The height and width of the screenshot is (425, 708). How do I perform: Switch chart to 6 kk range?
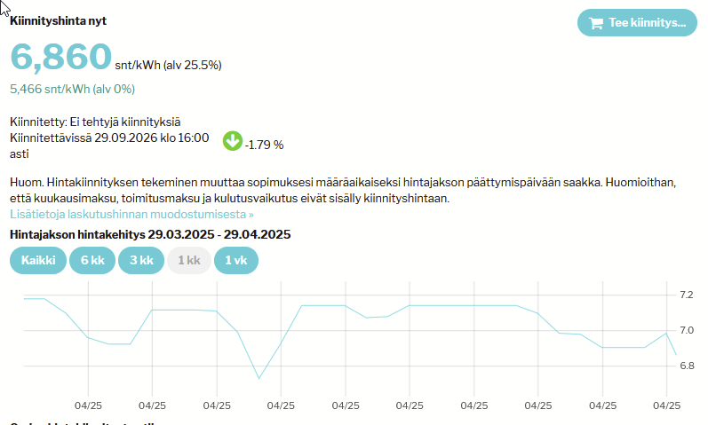(91, 261)
